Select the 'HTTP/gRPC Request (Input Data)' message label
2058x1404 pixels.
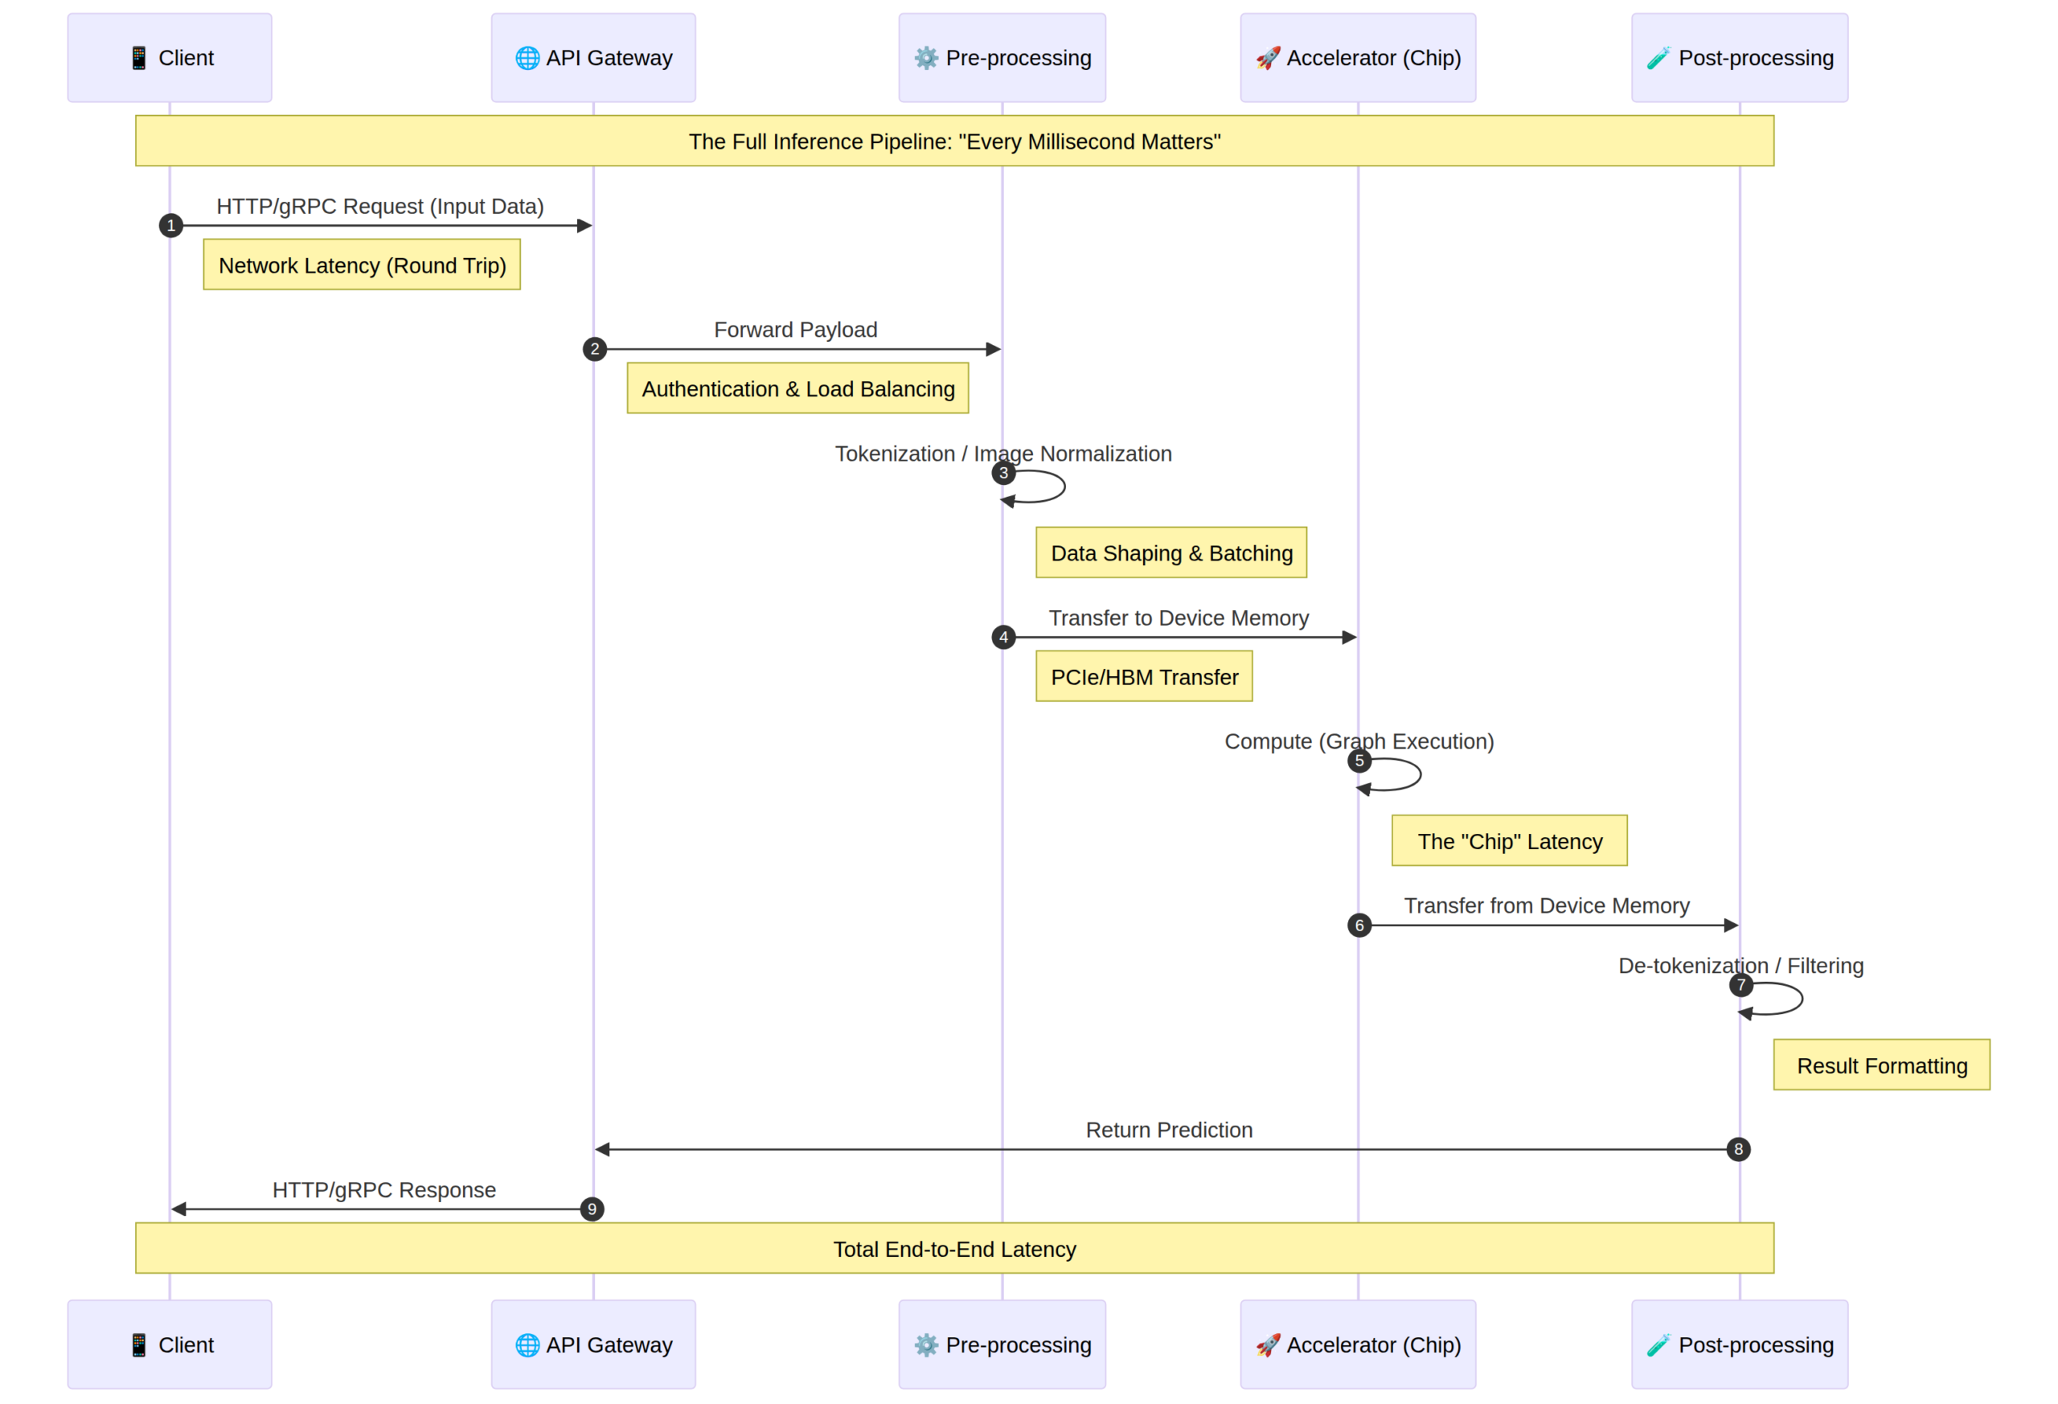[380, 207]
